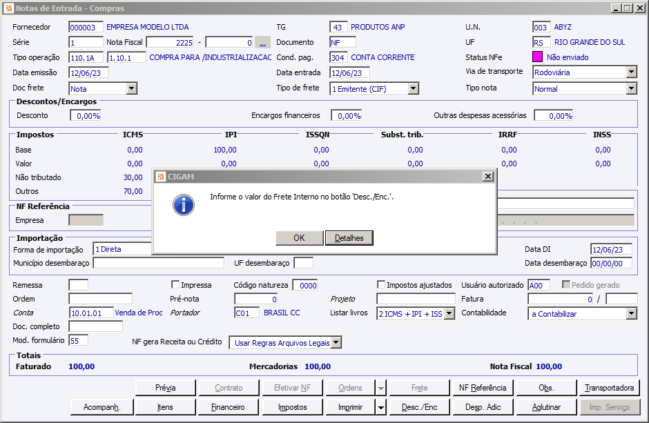The image size is (649, 423).
Task: Click the Desc./Enc button
Action: 419,407
